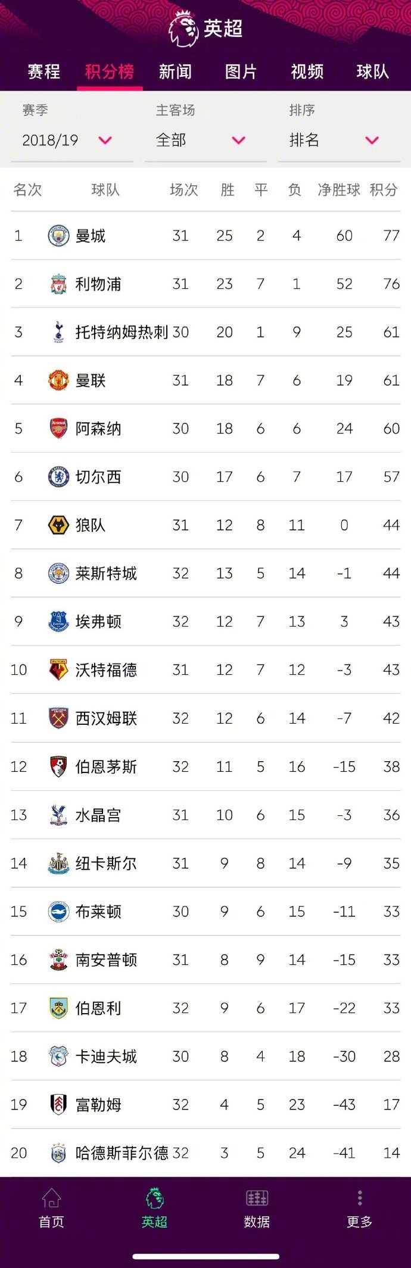The height and width of the screenshot is (1268, 411).
Task: Tap the Manchester City club crest
Action: pyautogui.click(x=58, y=236)
